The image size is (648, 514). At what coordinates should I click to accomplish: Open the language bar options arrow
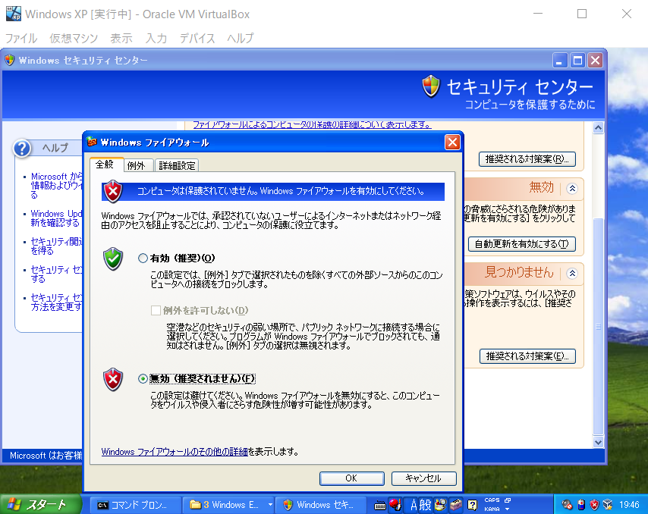point(508,509)
